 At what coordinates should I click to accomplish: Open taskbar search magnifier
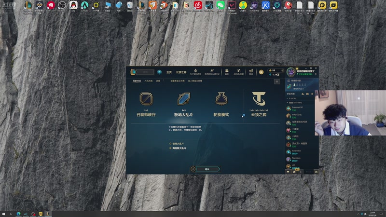coord(11,214)
